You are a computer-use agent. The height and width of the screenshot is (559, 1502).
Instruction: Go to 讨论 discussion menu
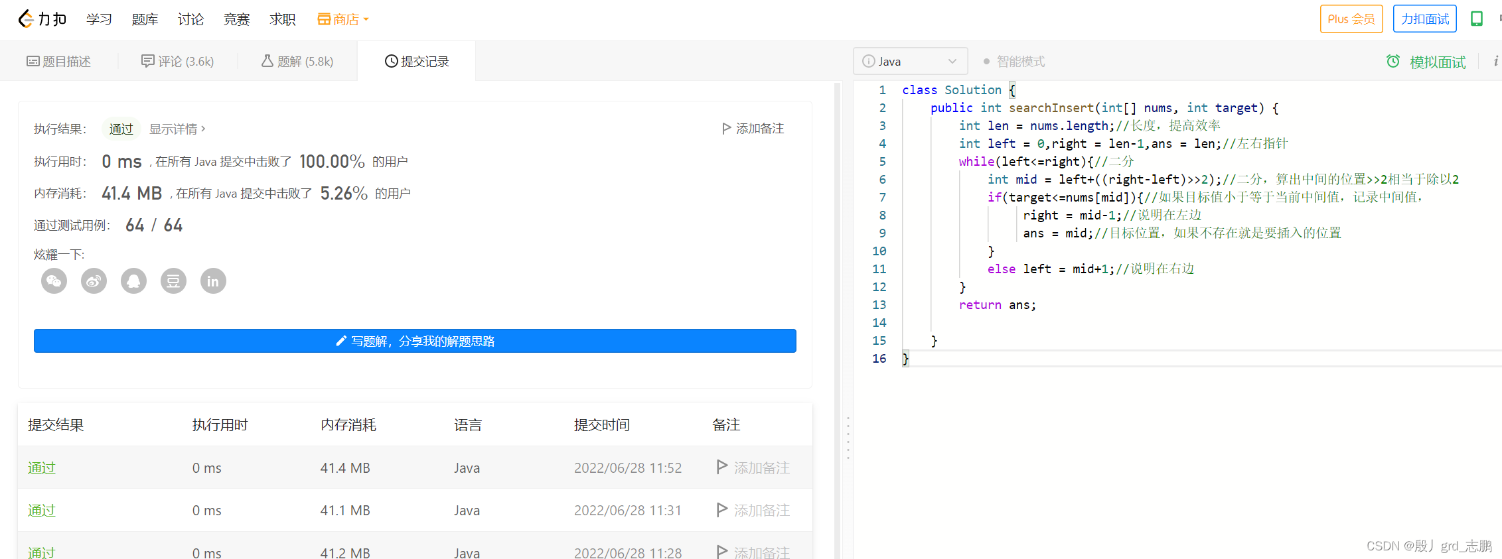click(x=190, y=19)
